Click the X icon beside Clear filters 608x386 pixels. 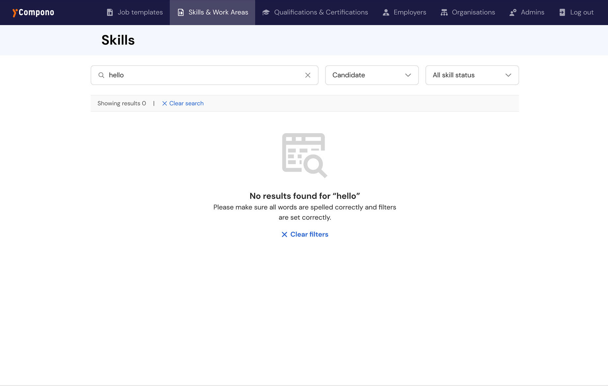click(x=284, y=235)
